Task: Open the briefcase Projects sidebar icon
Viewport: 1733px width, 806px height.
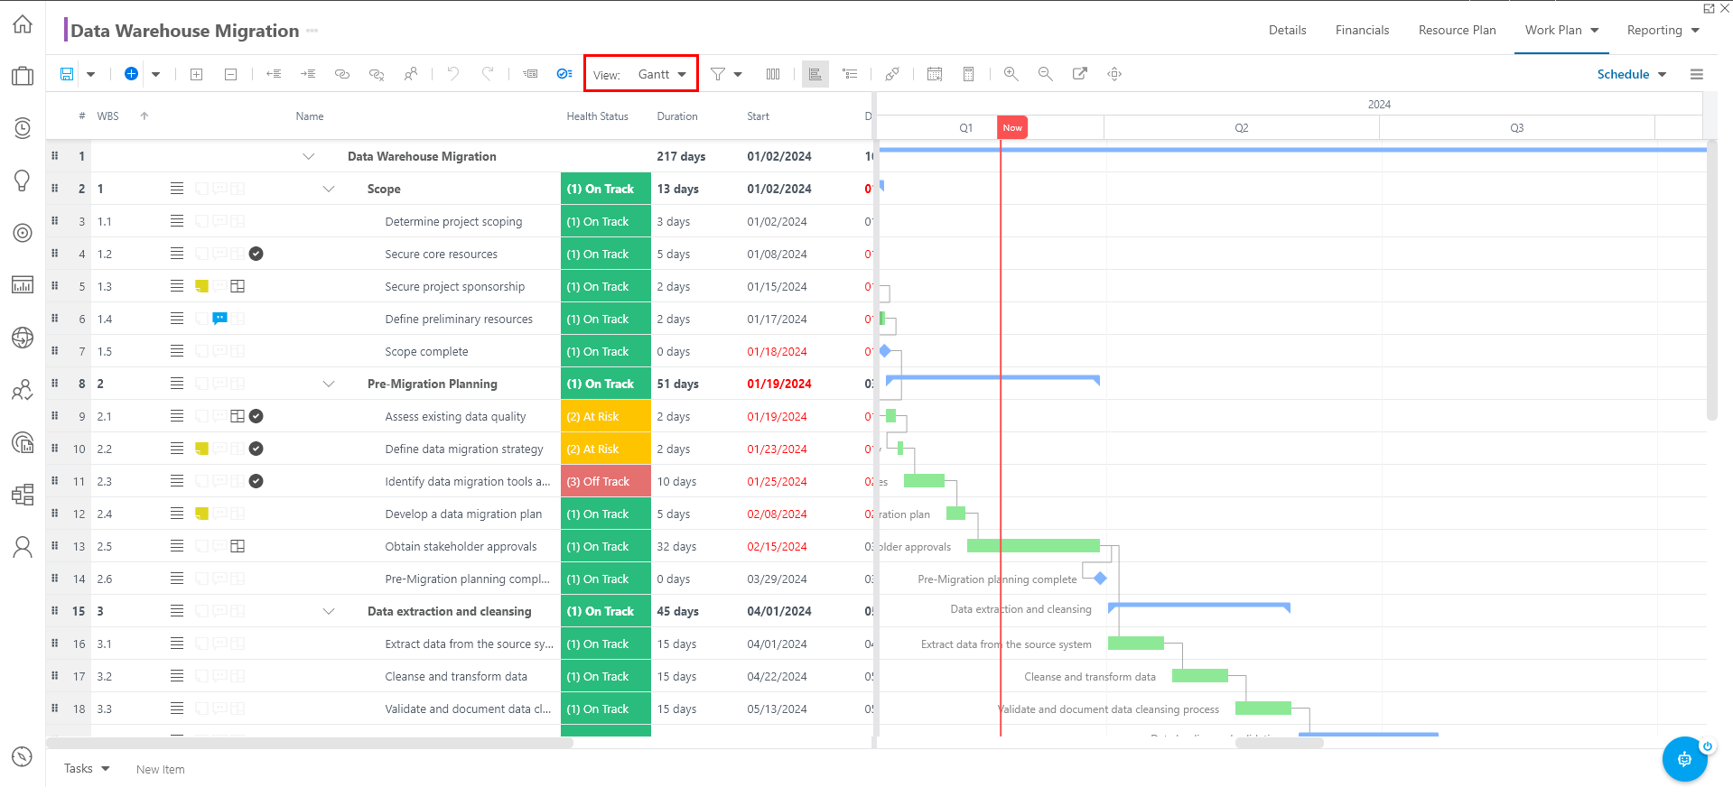Action: (23, 76)
